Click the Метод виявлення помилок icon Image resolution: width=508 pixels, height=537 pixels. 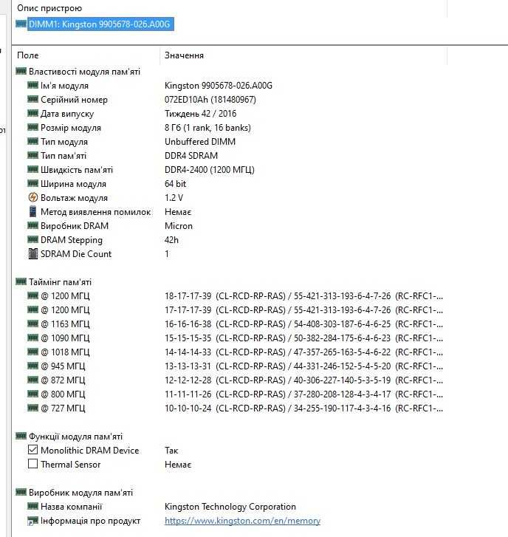click(x=33, y=211)
